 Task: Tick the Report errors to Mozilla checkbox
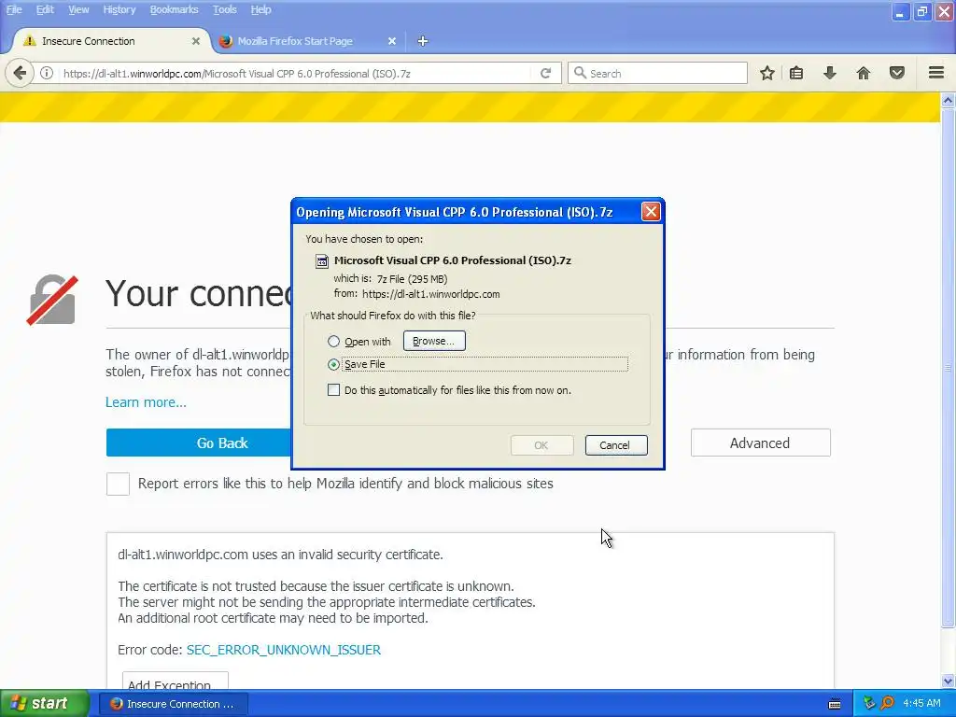[118, 485]
